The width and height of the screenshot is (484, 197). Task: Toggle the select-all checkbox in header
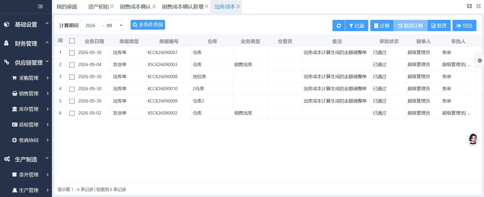click(72, 41)
